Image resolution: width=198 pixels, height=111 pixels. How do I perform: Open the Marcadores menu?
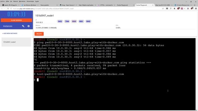[22, 1]
